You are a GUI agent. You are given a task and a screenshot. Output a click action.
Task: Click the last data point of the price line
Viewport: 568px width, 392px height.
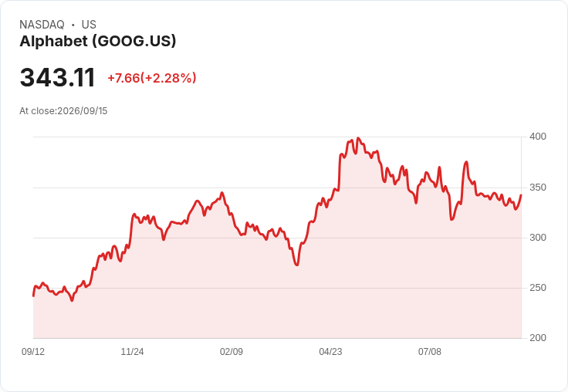(521, 195)
